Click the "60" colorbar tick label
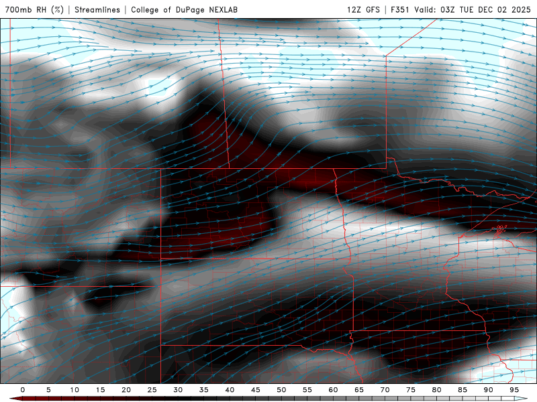This screenshot has height=402, width=537. point(333,390)
